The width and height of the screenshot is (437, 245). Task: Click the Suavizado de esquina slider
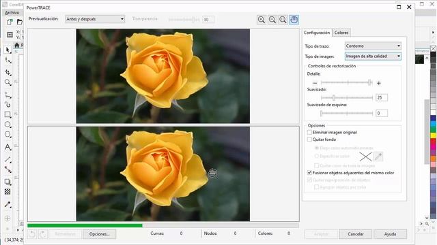[x=347, y=113]
